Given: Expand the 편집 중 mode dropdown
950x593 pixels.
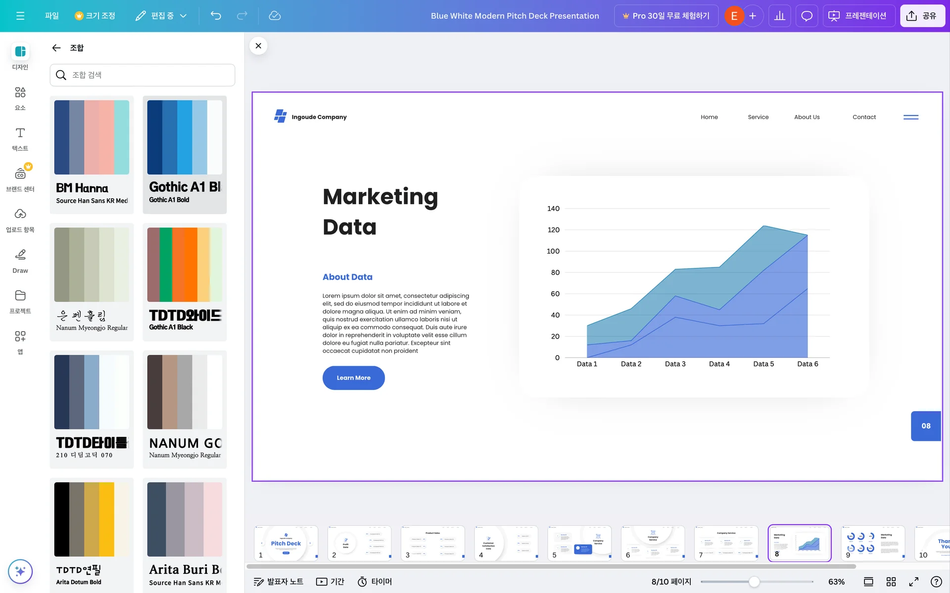Looking at the screenshot, I should tap(161, 16).
